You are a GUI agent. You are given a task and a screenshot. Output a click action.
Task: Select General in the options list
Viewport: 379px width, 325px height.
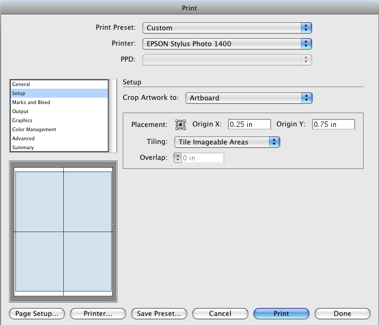click(59, 84)
